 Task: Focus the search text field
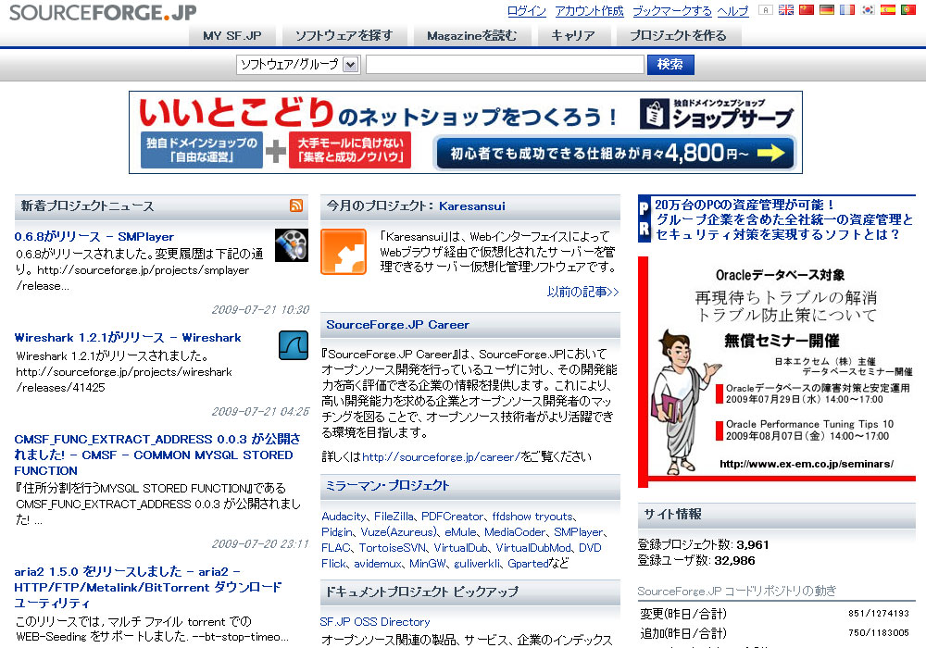coord(505,65)
